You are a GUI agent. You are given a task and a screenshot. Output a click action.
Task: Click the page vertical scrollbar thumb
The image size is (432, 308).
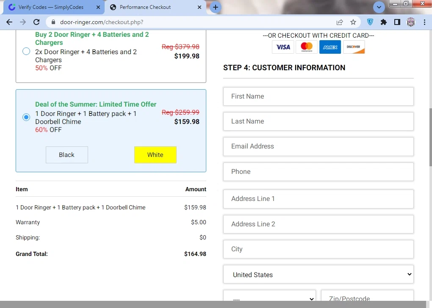(430, 137)
